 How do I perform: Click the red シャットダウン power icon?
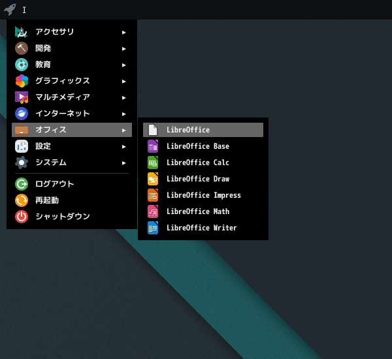pos(22,217)
